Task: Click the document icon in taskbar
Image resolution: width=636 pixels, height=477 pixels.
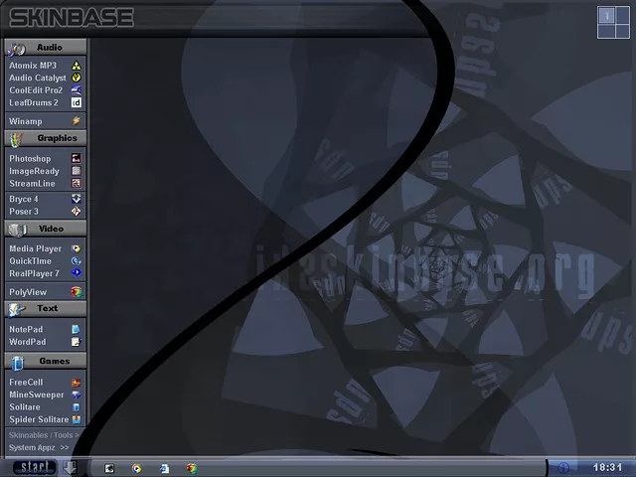Action: pos(164,468)
